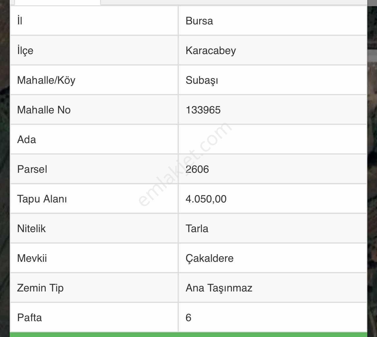Select the Ana Taşınmaz value
The width and height of the screenshot is (377, 337).
click(219, 288)
